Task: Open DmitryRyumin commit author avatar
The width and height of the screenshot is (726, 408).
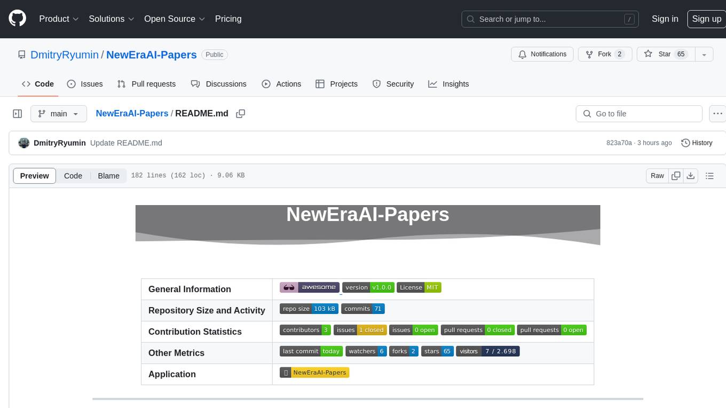Action: tap(24, 143)
